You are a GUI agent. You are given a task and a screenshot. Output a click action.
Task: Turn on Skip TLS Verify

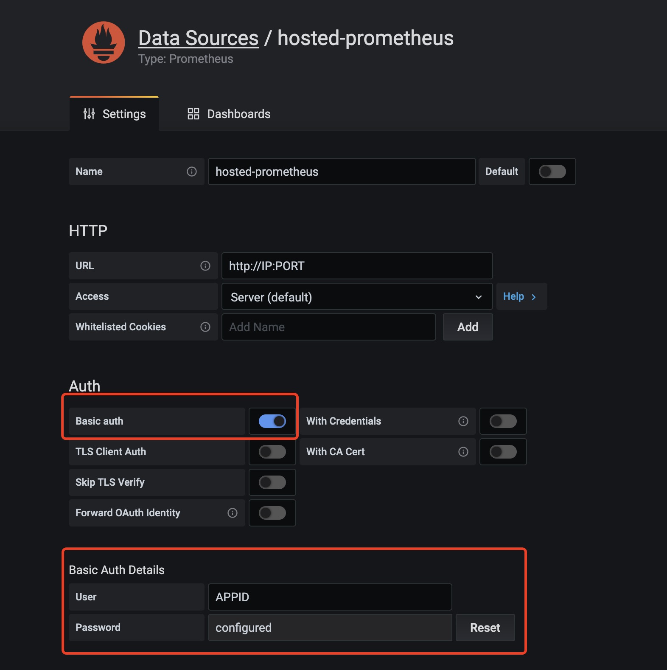(272, 482)
